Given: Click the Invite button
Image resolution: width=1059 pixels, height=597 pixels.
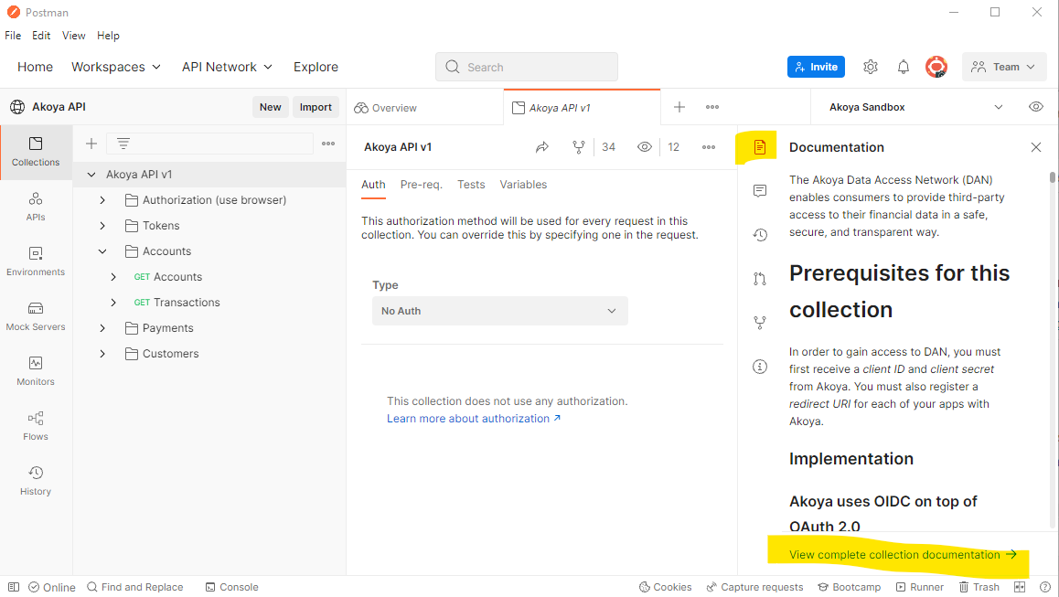Looking at the screenshot, I should pyautogui.click(x=816, y=67).
